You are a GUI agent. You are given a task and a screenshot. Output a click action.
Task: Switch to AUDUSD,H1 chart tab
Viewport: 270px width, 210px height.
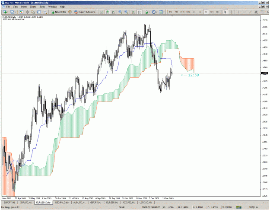[x=79, y=202]
